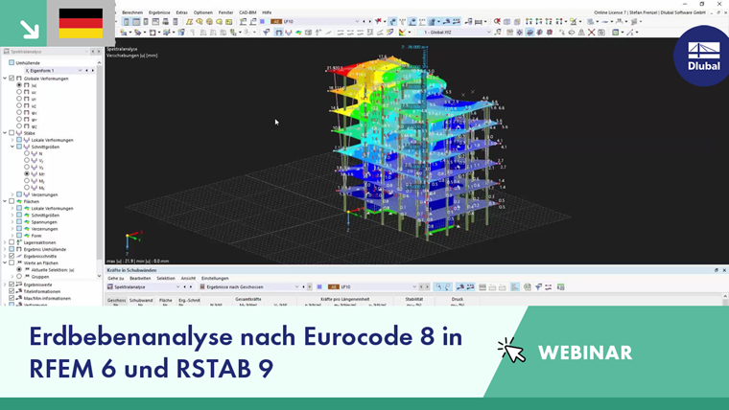
Task: Expand the Spannungen node under Flächen
Action: 12,222
